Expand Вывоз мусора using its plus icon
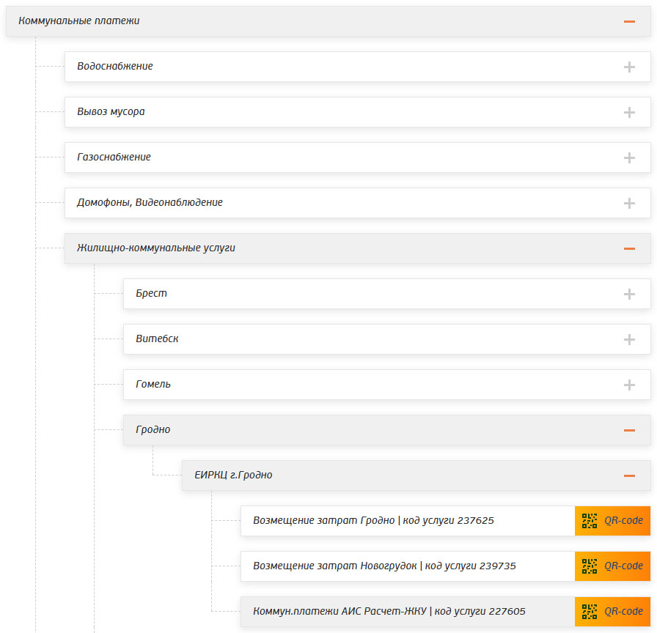Screen dimensions: 657x633 [x=629, y=112]
